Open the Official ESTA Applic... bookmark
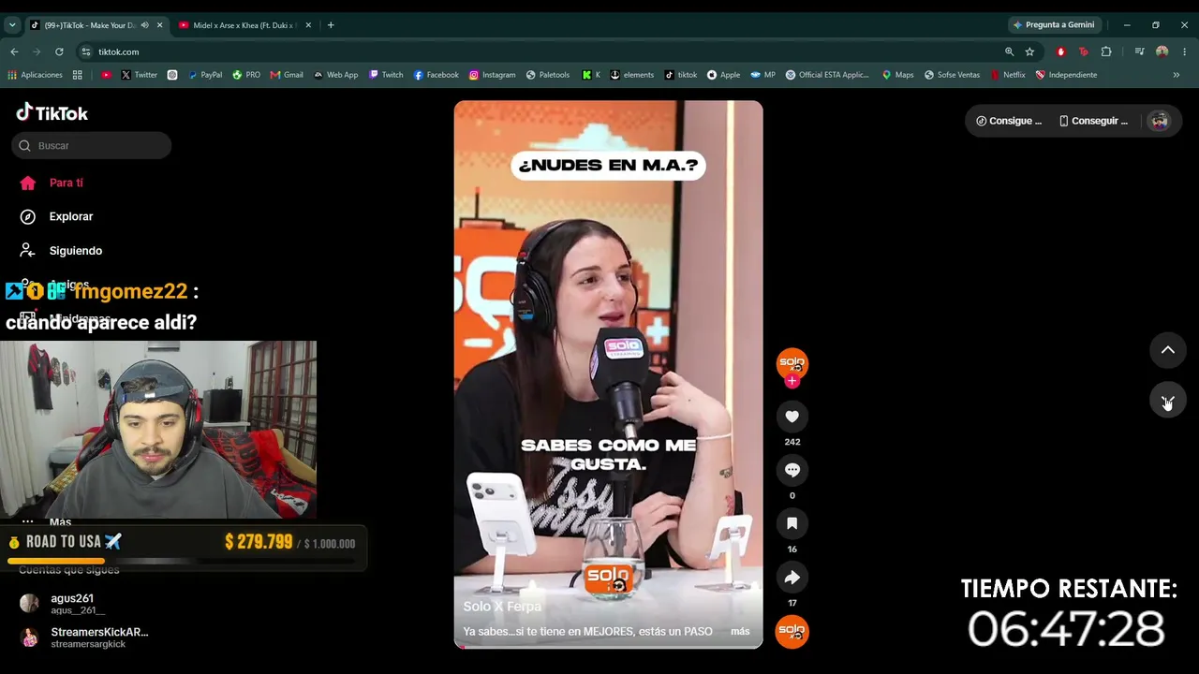The height and width of the screenshot is (674, 1199). tap(827, 75)
